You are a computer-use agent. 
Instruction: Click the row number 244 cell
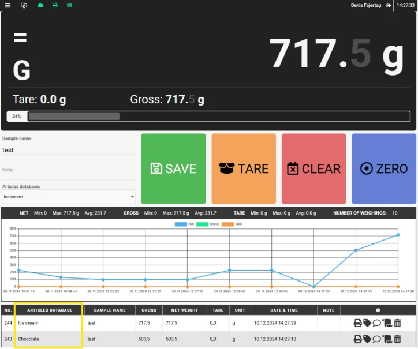point(8,323)
